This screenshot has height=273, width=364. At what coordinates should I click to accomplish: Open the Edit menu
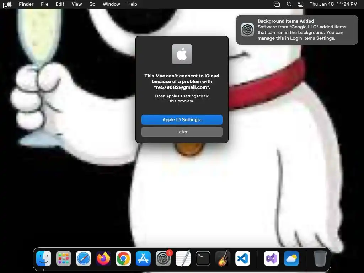[x=60, y=4]
